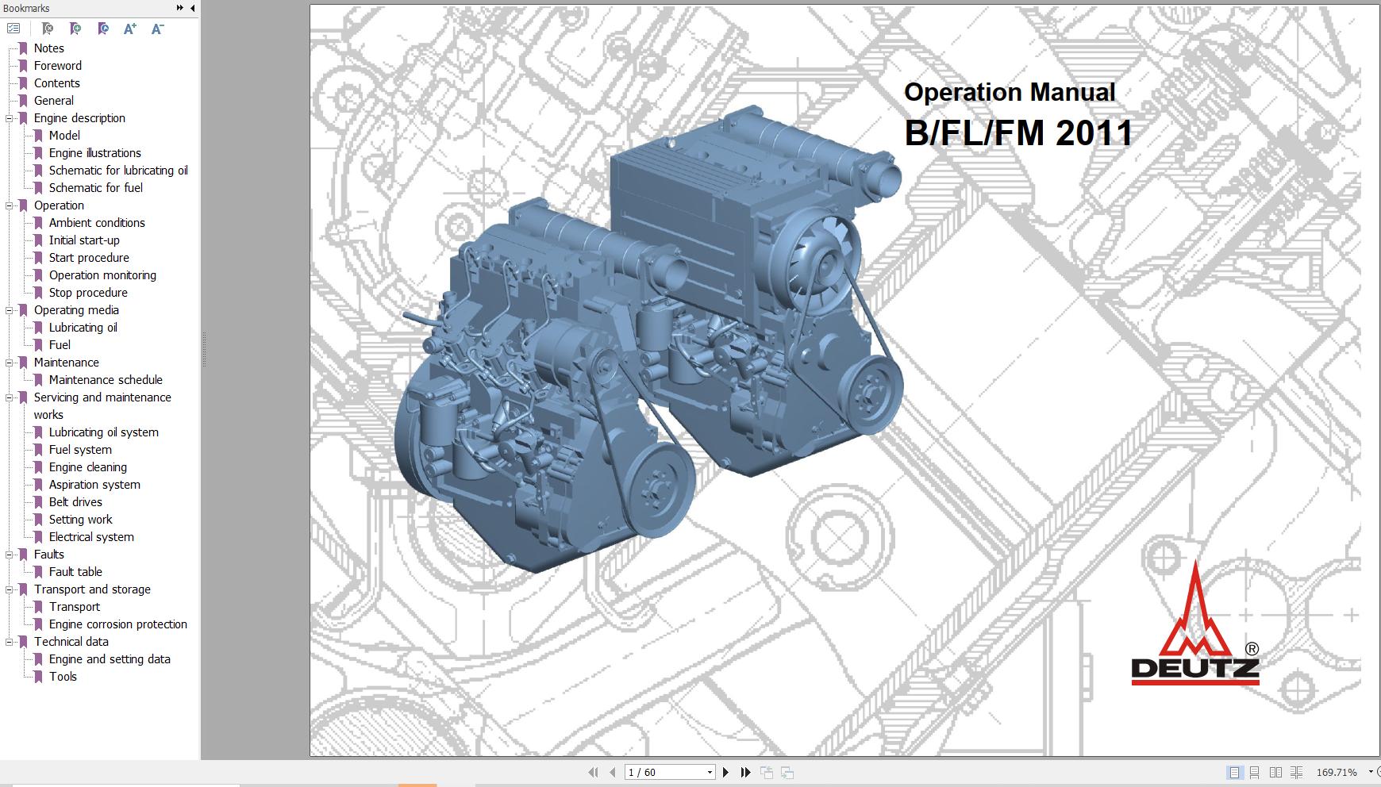Viewport: 1381px width, 787px height.
Task: Click the expand panels double-arrow icon
Action: pyautogui.click(x=180, y=8)
